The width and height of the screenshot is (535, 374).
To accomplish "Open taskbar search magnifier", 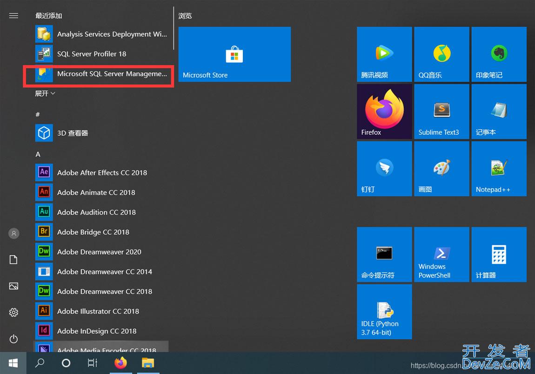I will point(40,363).
